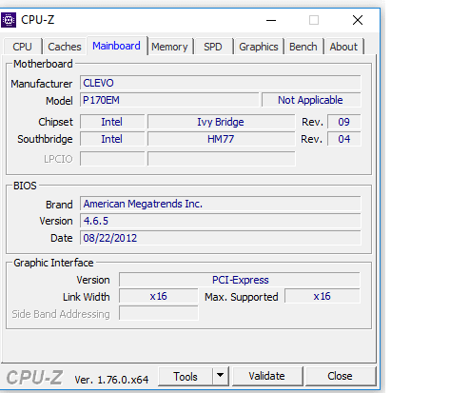Click the 'HM77' southbridge value
450x393 pixels.
(221, 139)
